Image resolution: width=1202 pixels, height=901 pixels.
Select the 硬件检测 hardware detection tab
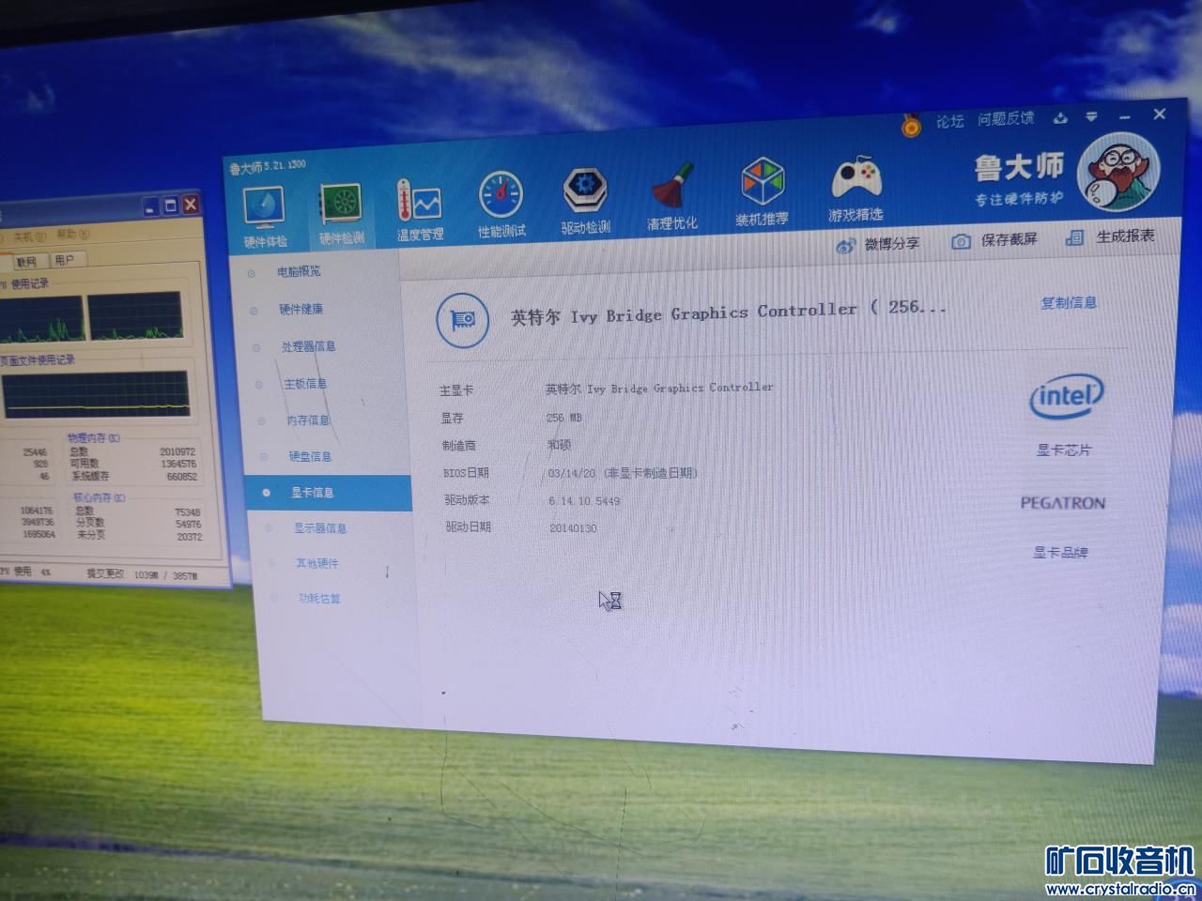(341, 216)
